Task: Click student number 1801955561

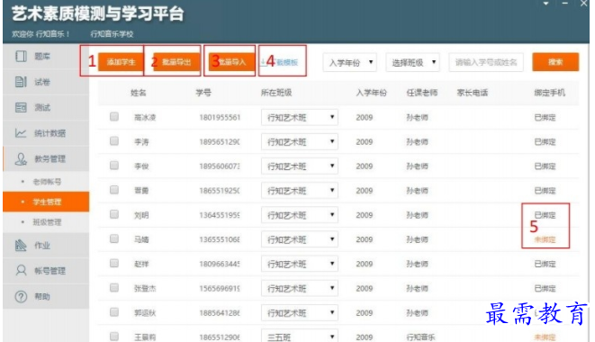Action: pos(220,117)
